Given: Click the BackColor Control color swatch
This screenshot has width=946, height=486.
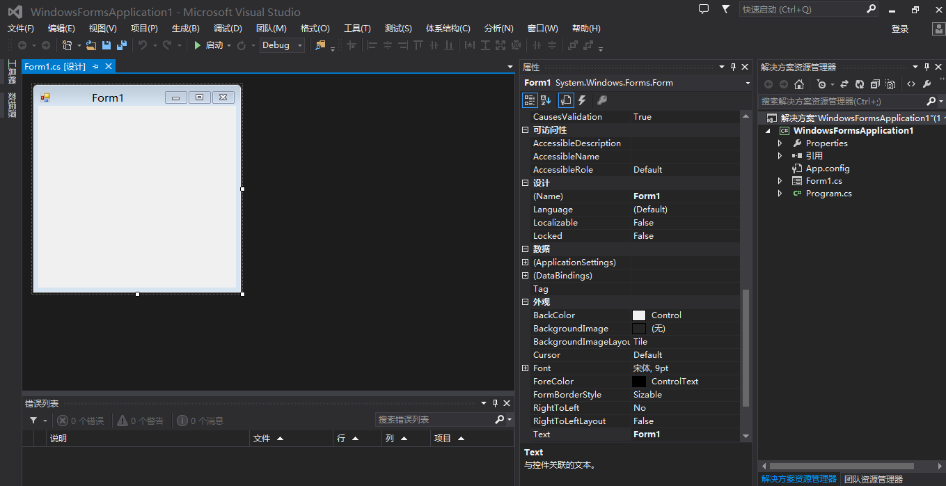Looking at the screenshot, I should coord(639,315).
